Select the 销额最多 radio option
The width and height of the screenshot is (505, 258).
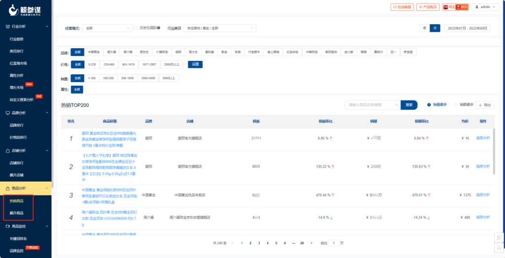click(456, 104)
